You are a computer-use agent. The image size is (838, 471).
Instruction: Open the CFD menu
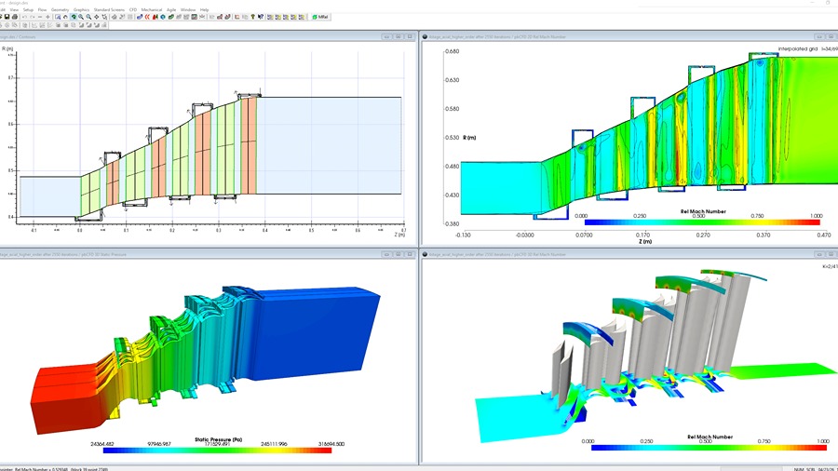coord(133,9)
